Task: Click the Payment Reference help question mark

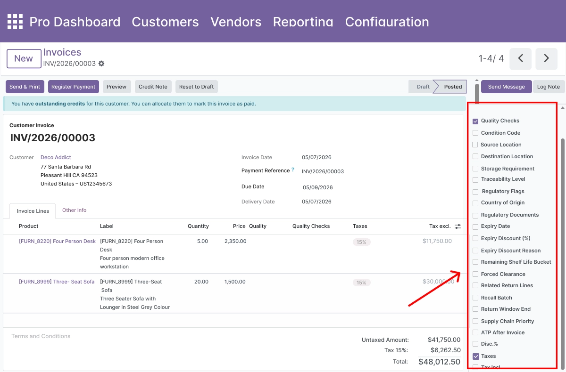Action: (x=293, y=170)
